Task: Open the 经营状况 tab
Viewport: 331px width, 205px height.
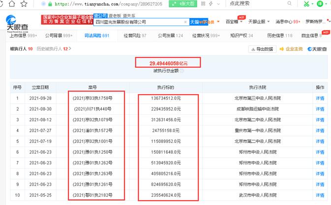Action: pyautogui.click(x=206, y=36)
